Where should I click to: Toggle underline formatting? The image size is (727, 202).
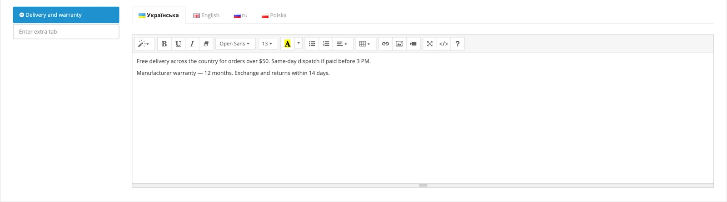(x=178, y=44)
